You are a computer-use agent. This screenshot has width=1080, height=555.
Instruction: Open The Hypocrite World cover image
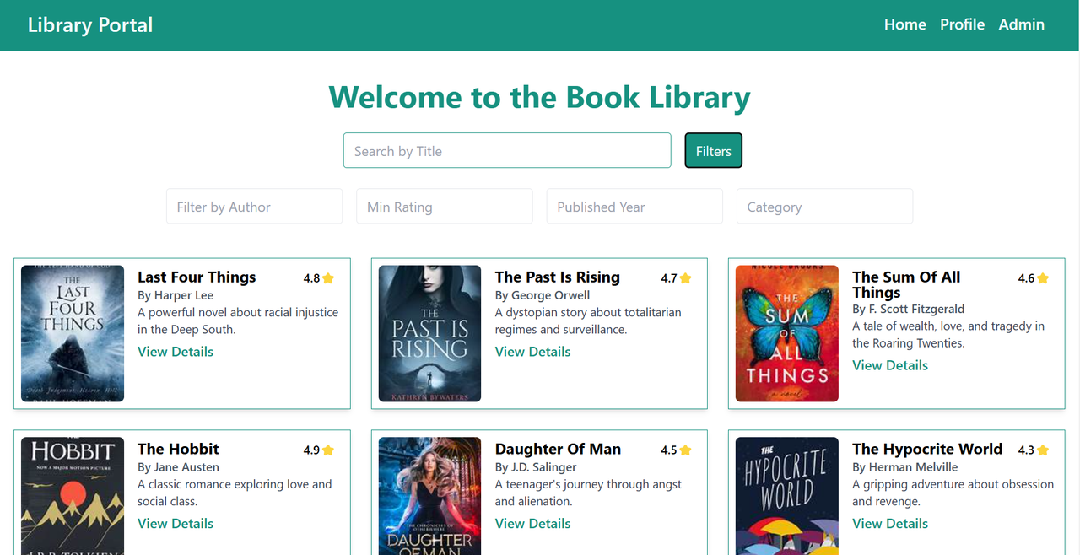(787, 496)
